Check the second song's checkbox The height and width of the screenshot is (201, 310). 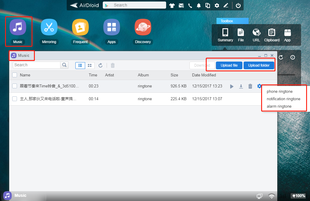15,99
